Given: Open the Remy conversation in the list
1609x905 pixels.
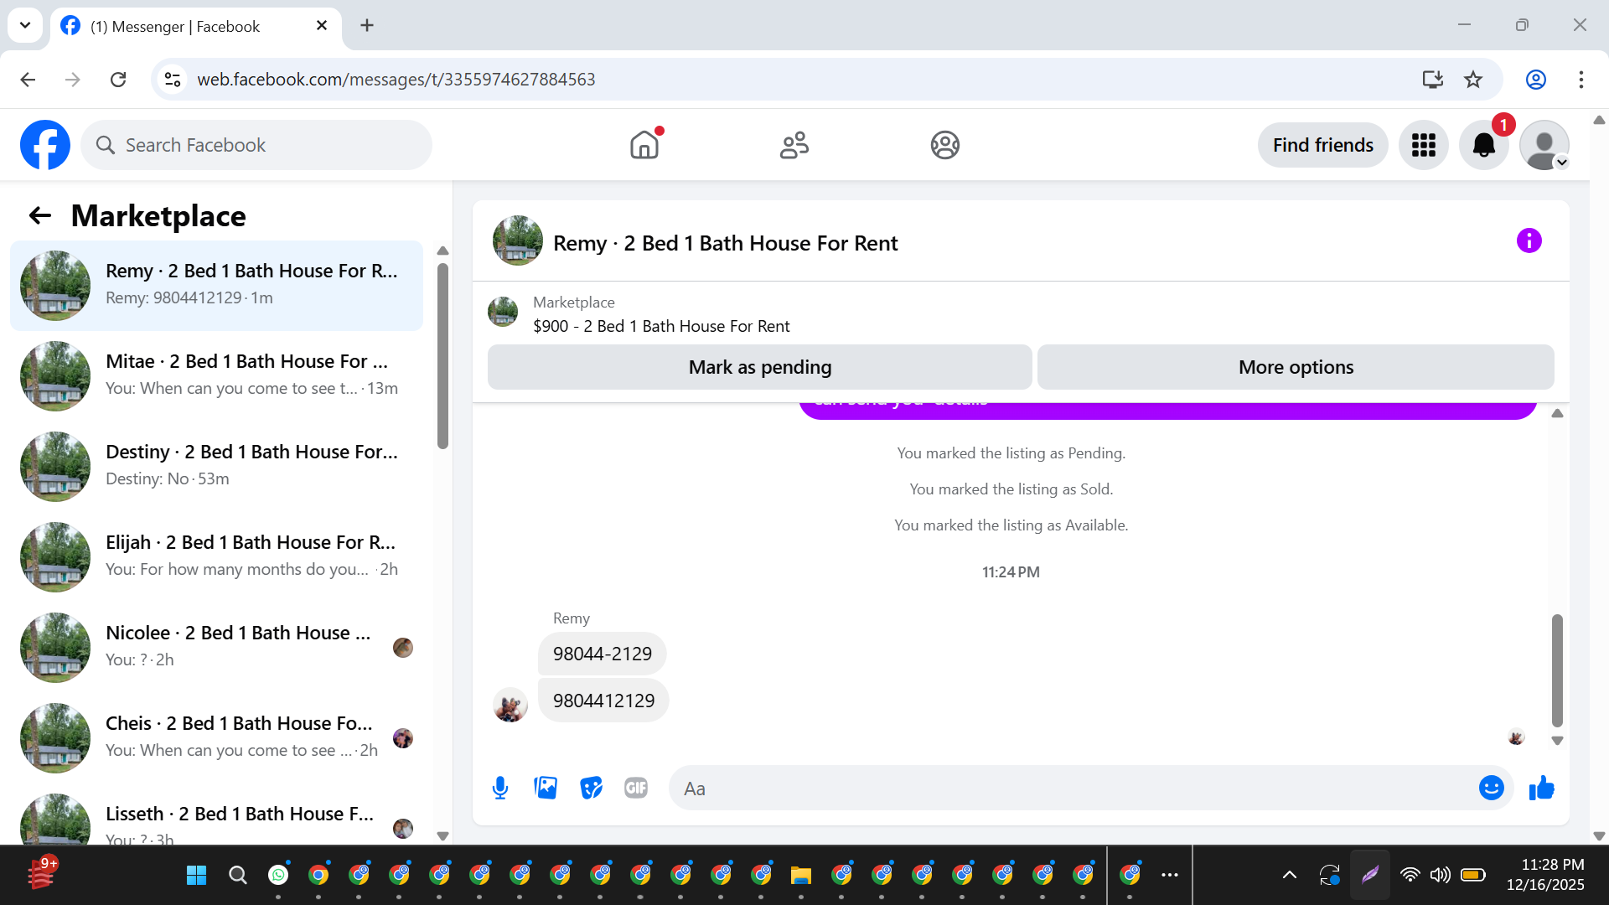Looking at the screenshot, I should pos(216,286).
